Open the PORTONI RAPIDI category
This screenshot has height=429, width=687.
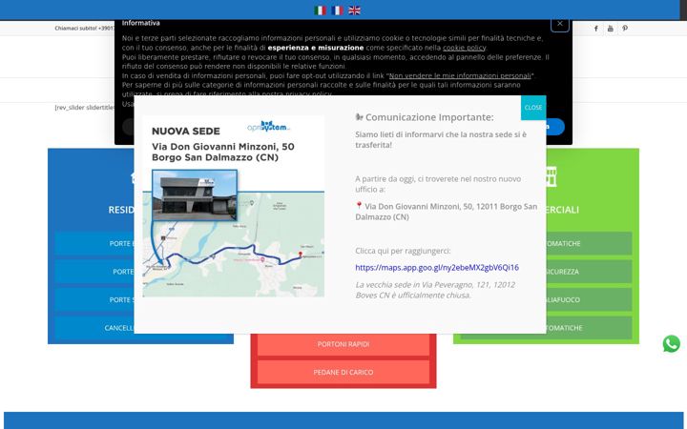coord(343,344)
